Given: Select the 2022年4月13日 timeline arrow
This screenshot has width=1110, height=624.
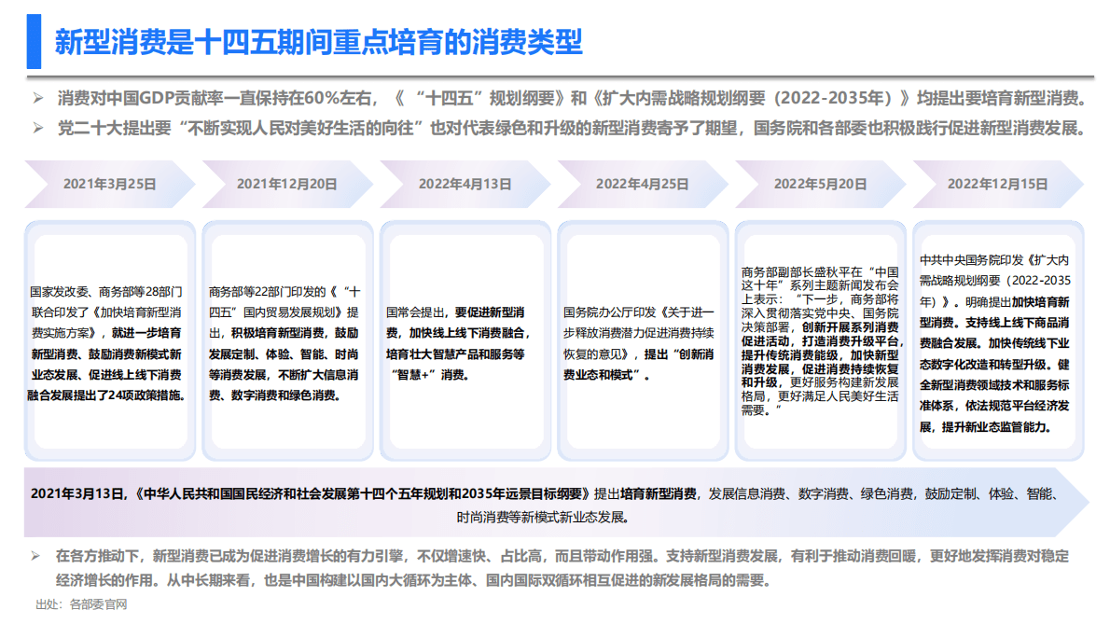Looking at the screenshot, I should pos(466,184).
